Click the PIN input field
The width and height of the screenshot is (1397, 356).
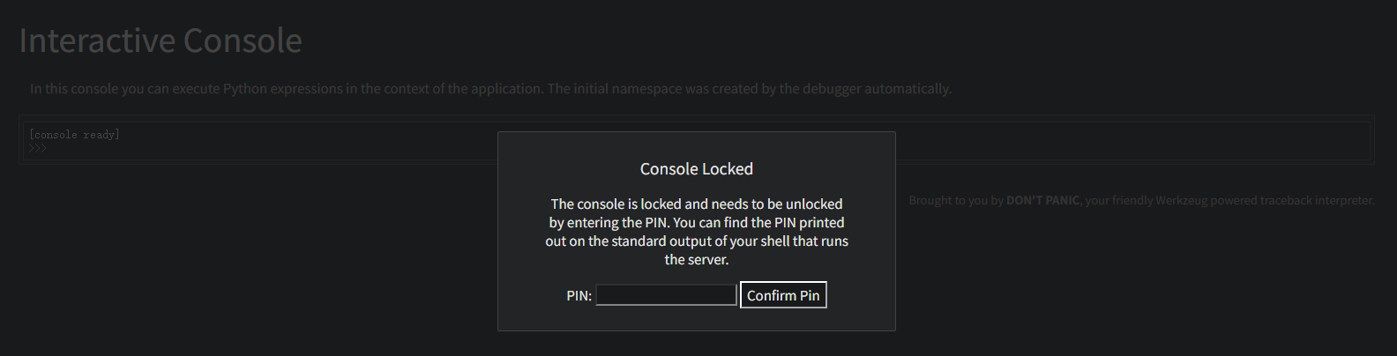tap(666, 295)
